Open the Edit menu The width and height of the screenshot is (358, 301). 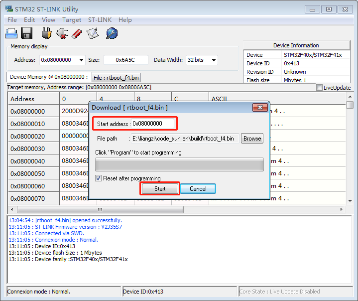click(29, 20)
